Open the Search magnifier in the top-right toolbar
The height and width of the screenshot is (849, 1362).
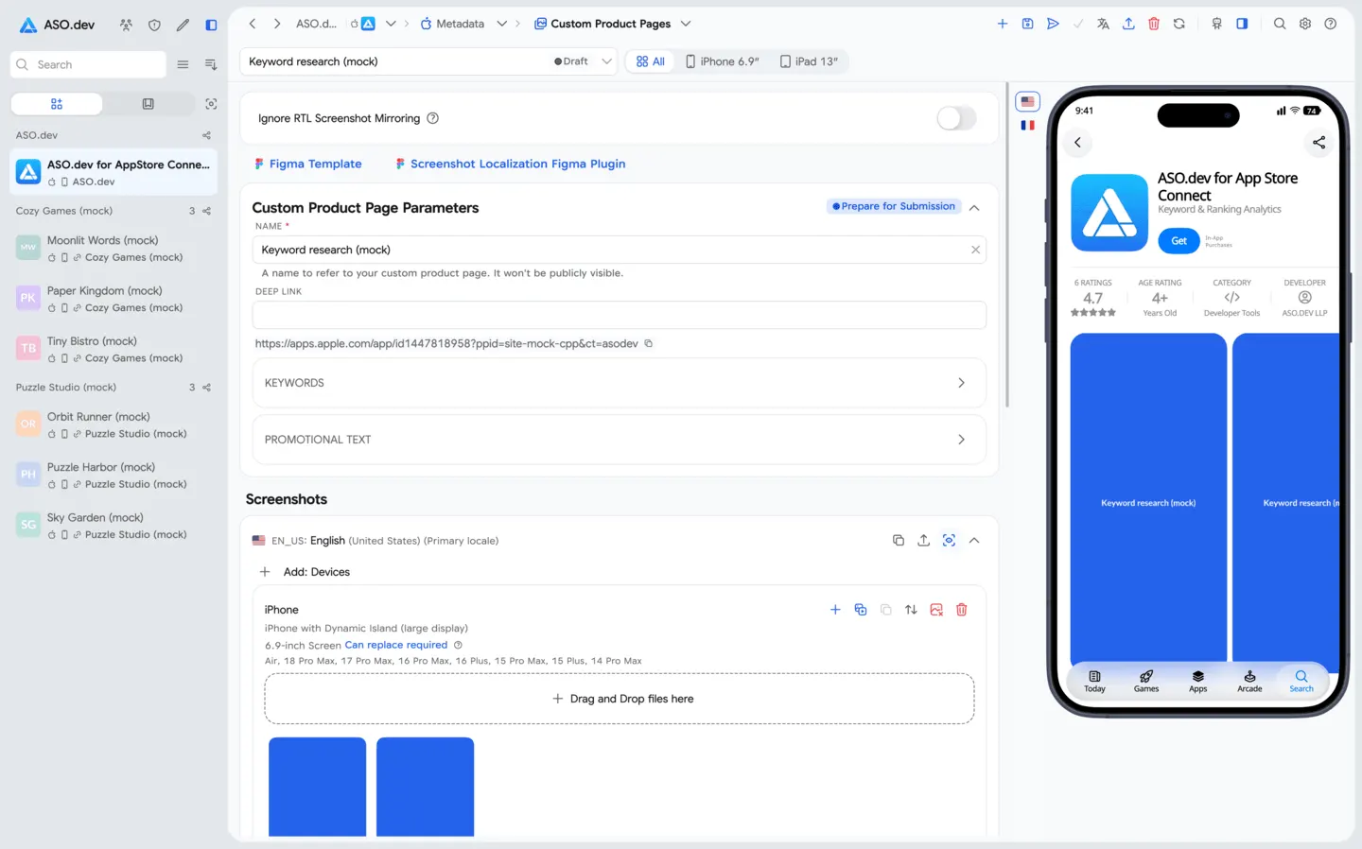pyautogui.click(x=1280, y=24)
